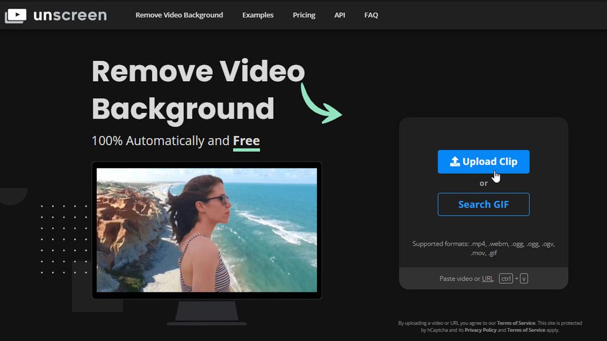Click the ctrl key badge
The image size is (607, 341).
(x=506, y=279)
